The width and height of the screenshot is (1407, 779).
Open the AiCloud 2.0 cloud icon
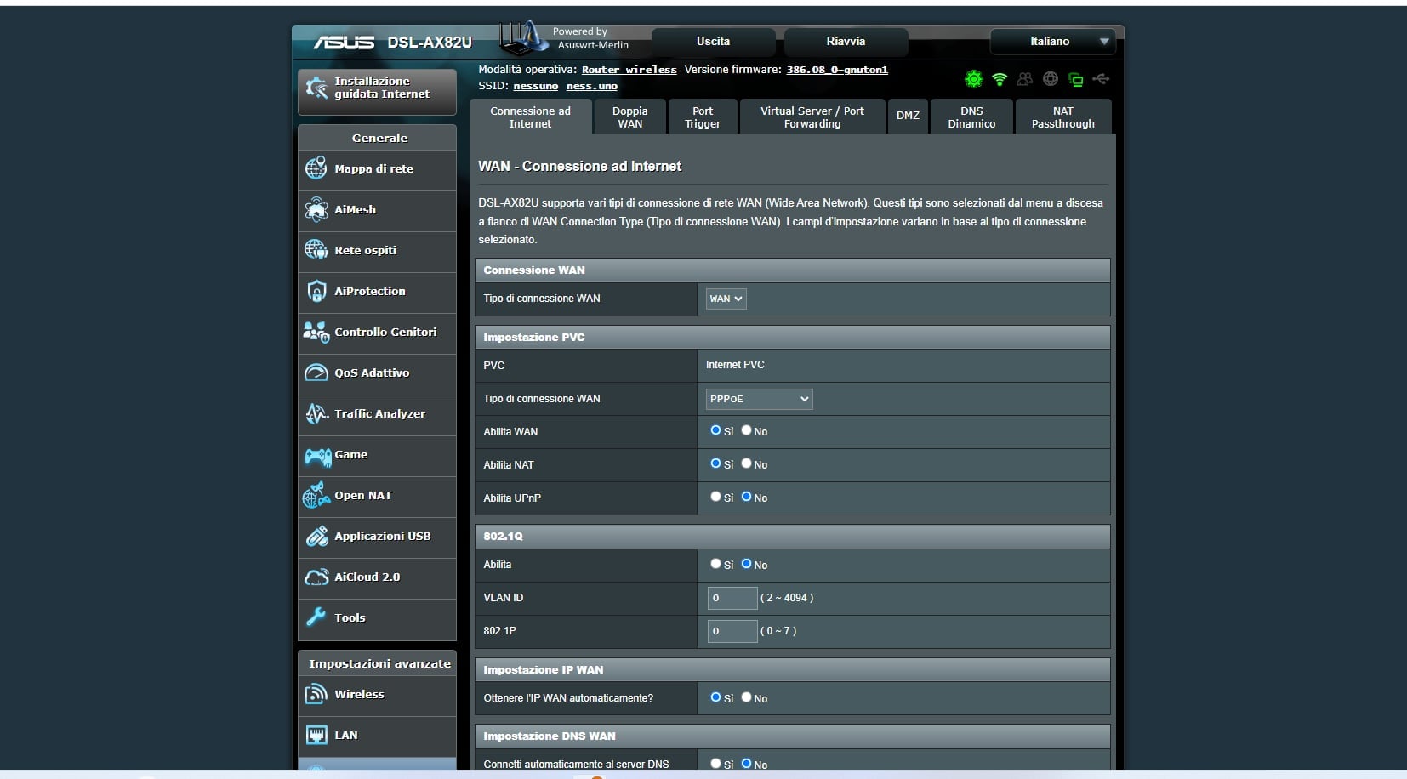(x=316, y=577)
